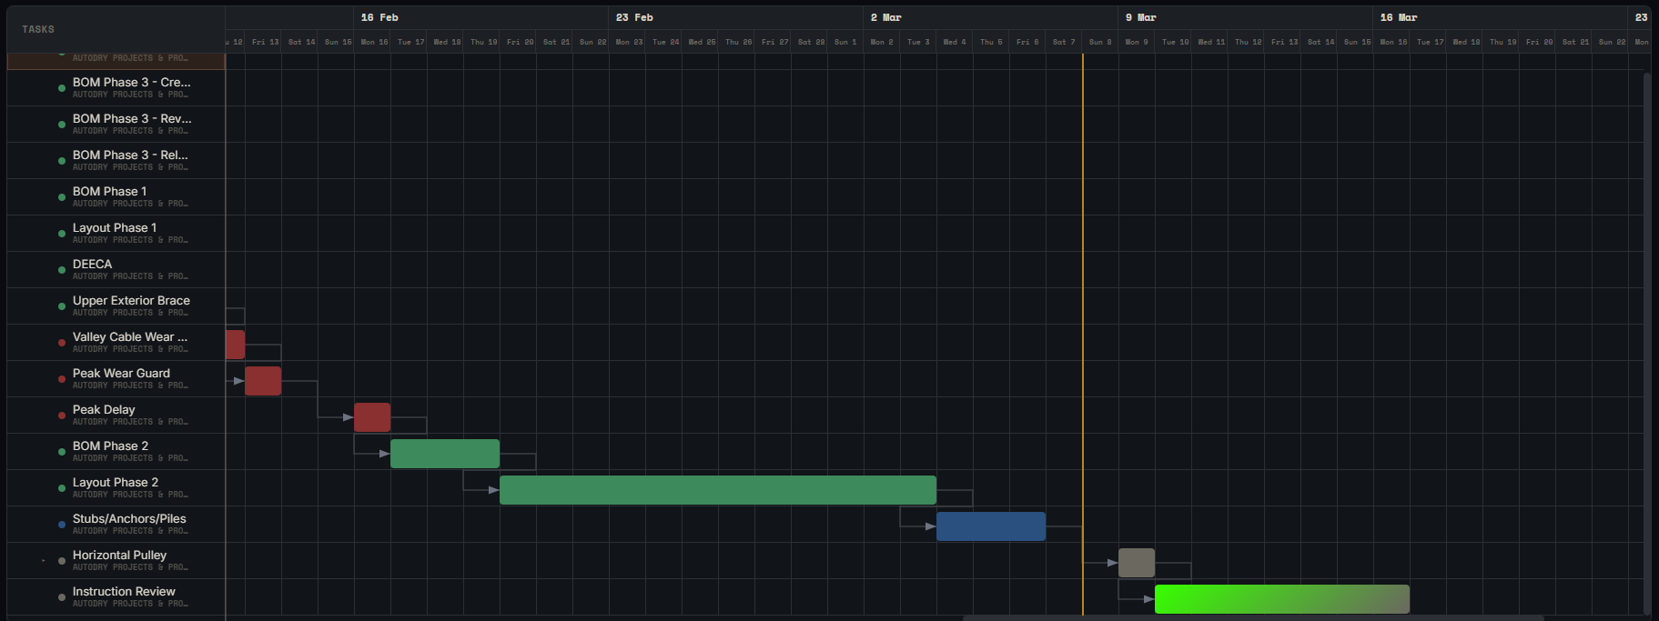Select the Upper Exterior Brace task
Viewport: 1659px width, 621px height.
(131, 301)
